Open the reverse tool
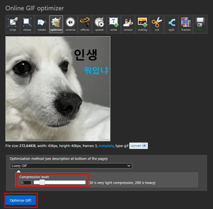The height and width of the screenshot is (209, 213). coord(70,24)
